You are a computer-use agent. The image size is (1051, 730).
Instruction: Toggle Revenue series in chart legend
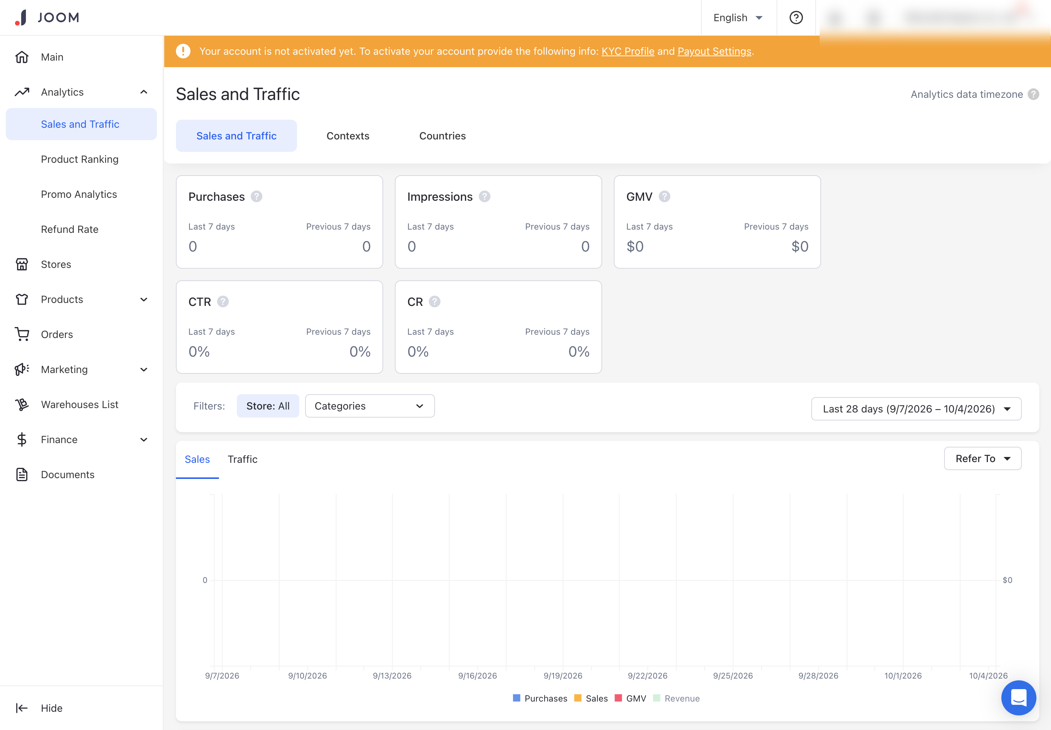click(x=677, y=699)
